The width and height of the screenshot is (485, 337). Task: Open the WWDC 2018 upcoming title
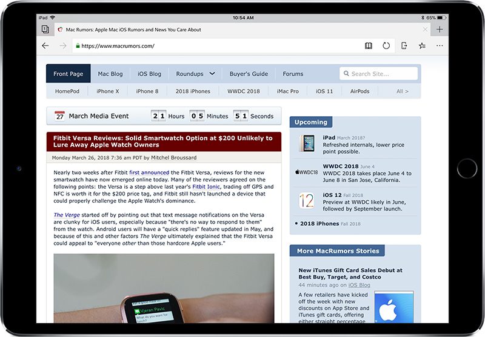341,166
